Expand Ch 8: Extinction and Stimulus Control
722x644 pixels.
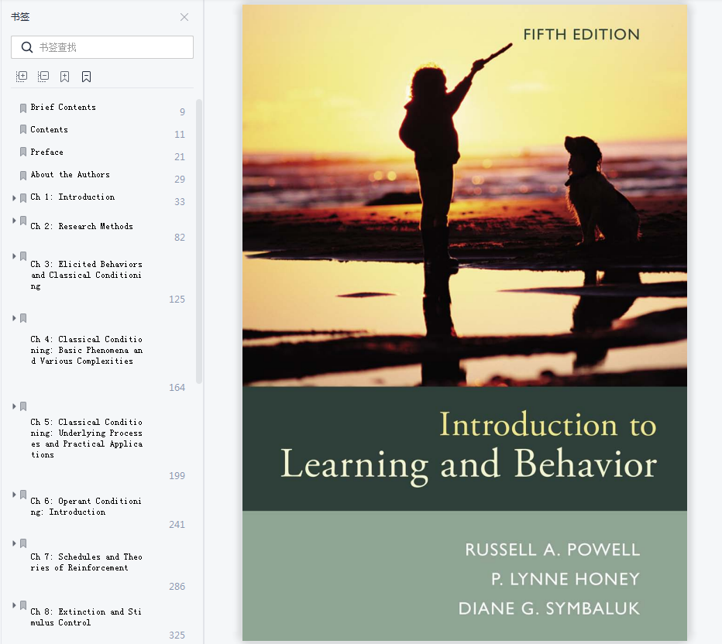coord(14,605)
